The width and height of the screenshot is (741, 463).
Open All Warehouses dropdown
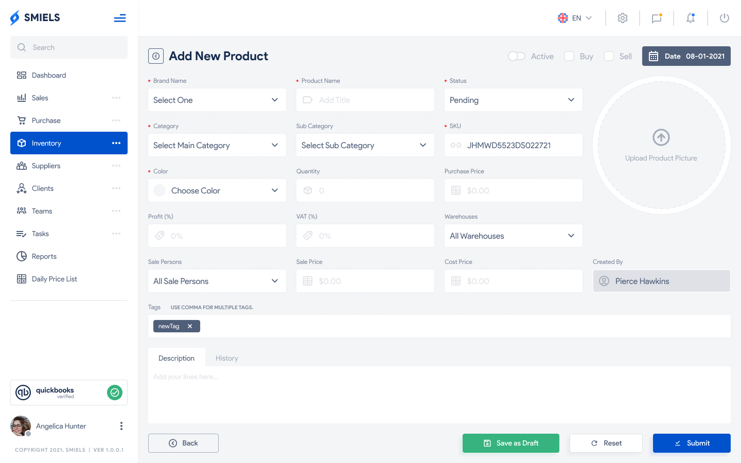(x=514, y=236)
